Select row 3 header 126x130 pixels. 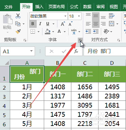(x=5, y=96)
